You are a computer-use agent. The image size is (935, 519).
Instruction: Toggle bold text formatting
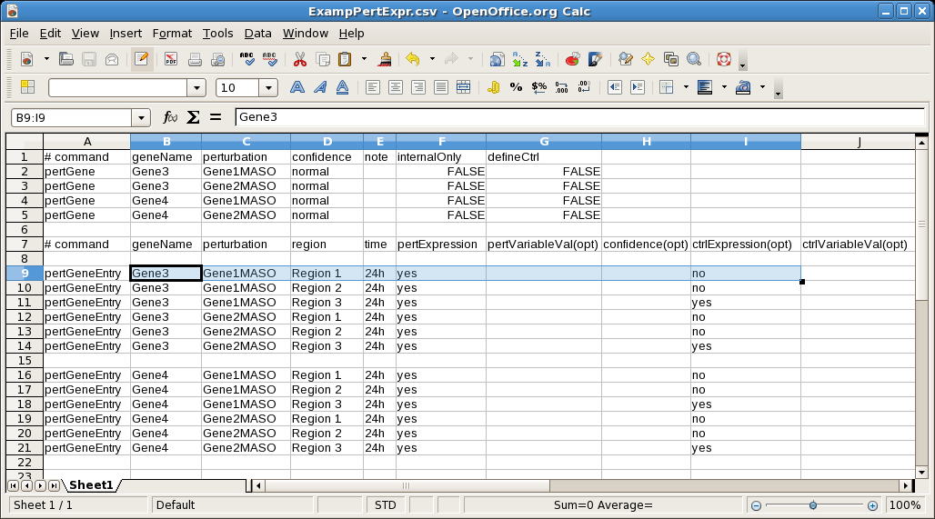pos(297,88)
